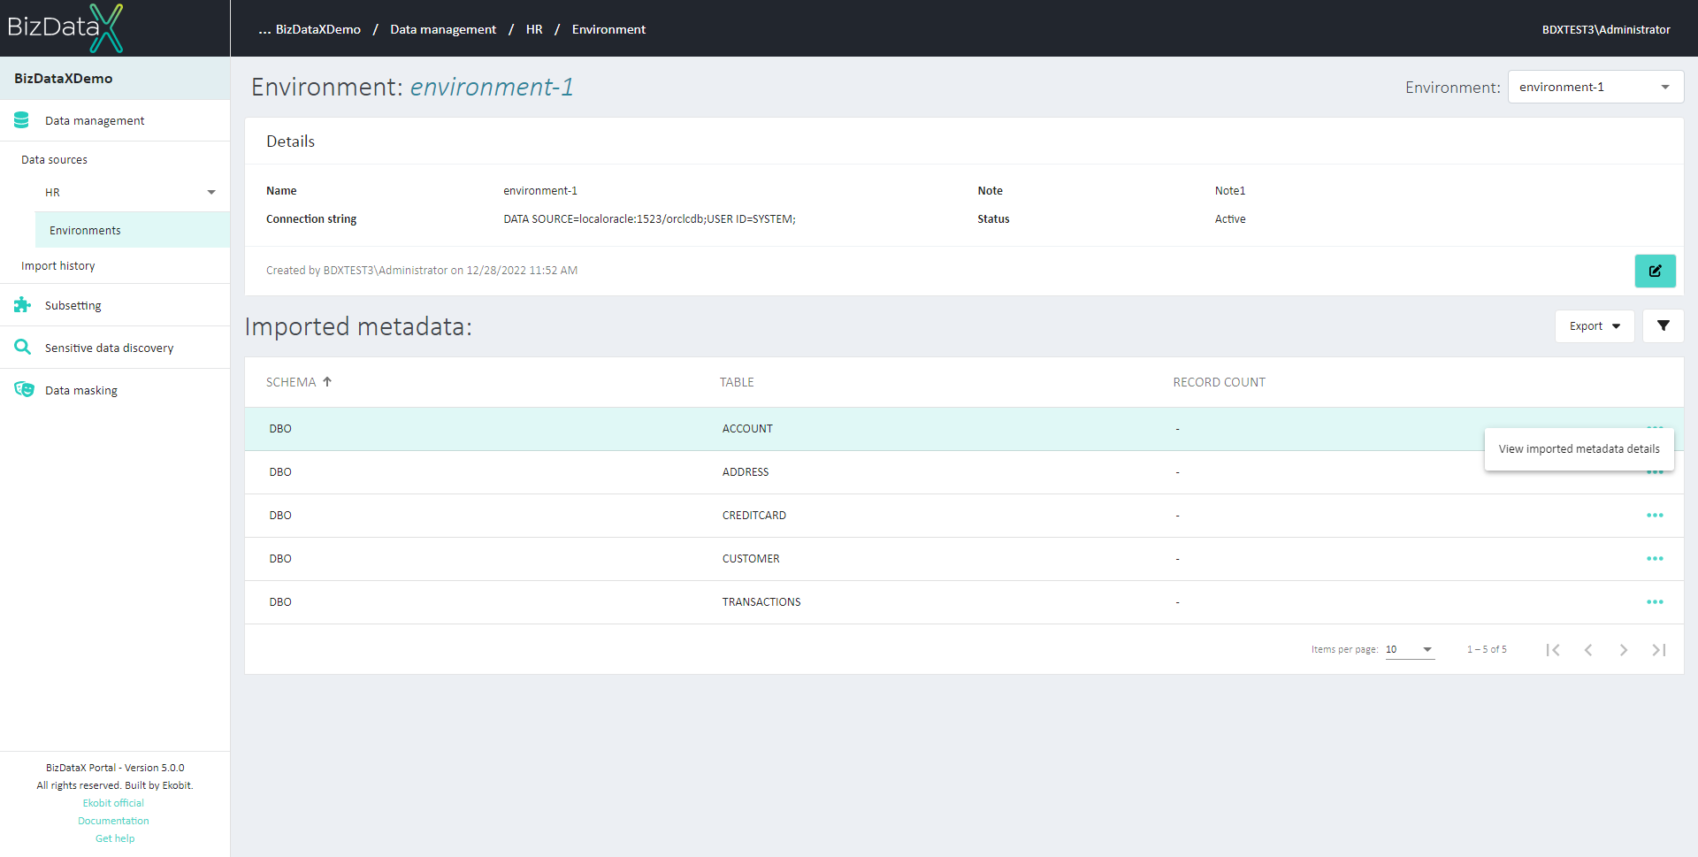Viewport: 1698px width, 857px height.
Task: Open Import history
Action: coord(58,265)
